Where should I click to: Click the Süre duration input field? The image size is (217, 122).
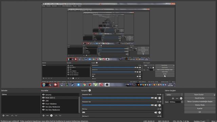[175, 102]
